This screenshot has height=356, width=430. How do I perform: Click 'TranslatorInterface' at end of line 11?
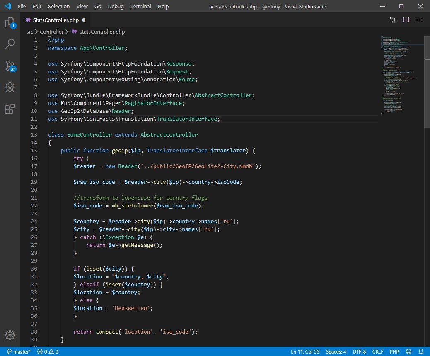point(187,119)
